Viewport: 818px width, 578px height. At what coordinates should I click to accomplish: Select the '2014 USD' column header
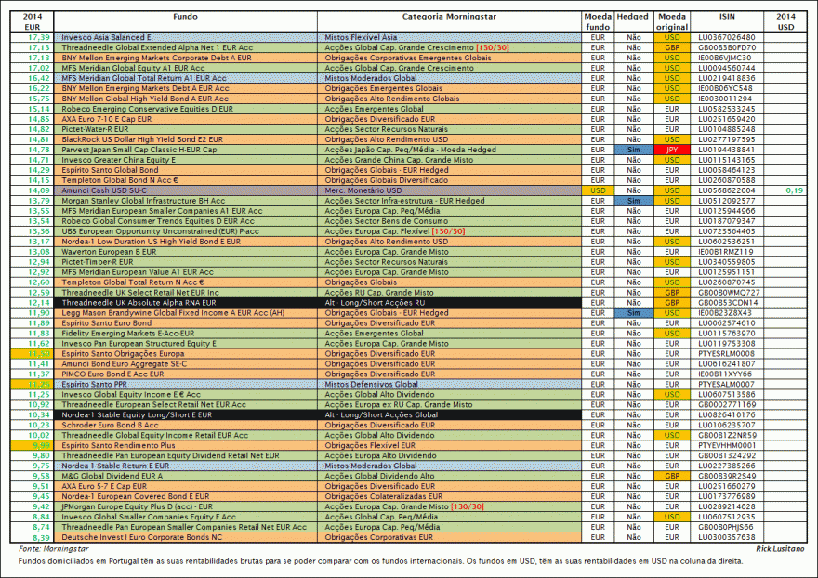pyautogui.click(x=785, y=21)
